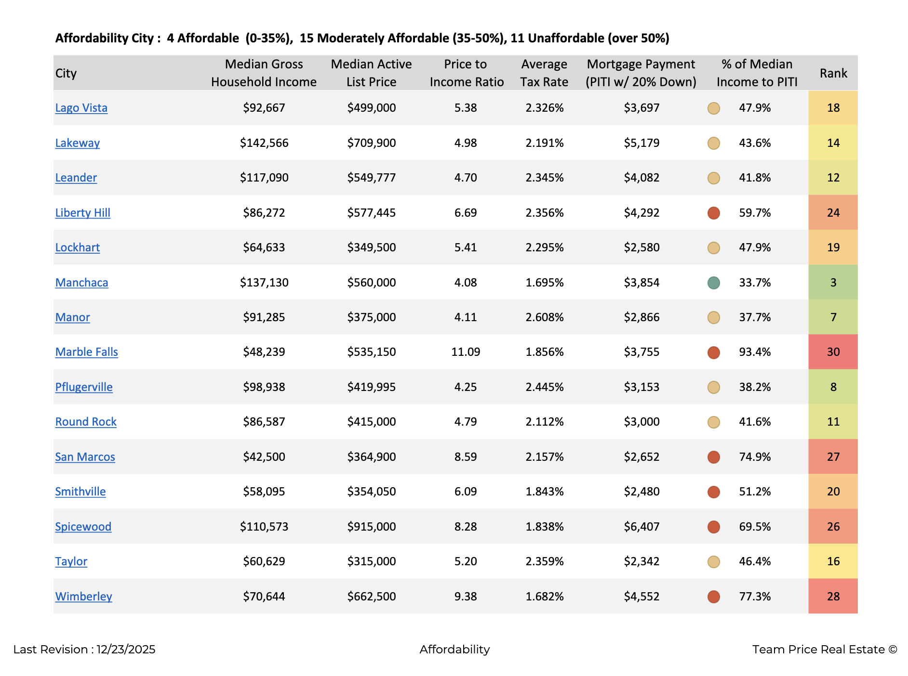Click the Lockhart link

pyautogui.click(x=77, y=247)
